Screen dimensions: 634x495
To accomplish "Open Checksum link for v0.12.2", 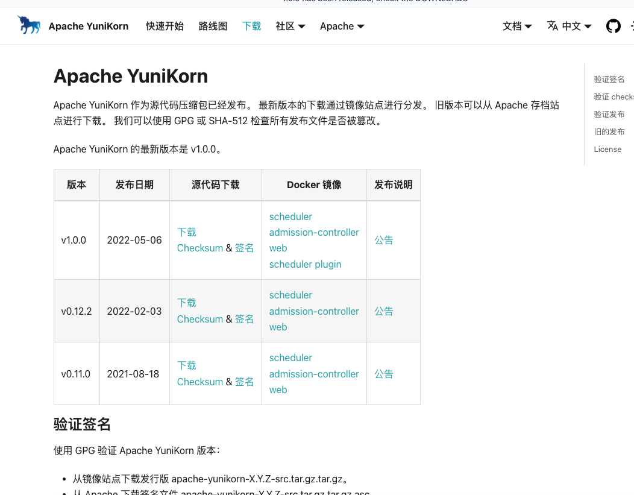I will click(x=199, y=319).
